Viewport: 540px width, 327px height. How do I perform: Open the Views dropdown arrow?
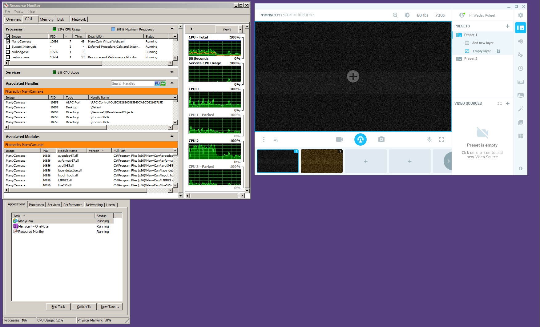(240, 29)
